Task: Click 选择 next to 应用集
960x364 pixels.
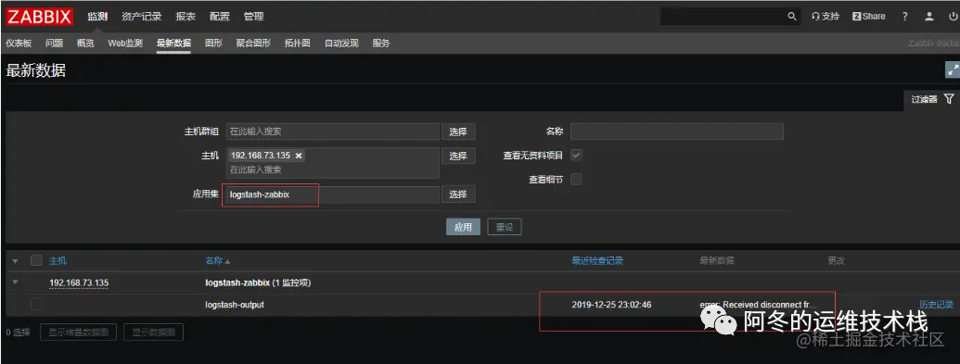Action: pyautogui.click(x=458, y=194)
